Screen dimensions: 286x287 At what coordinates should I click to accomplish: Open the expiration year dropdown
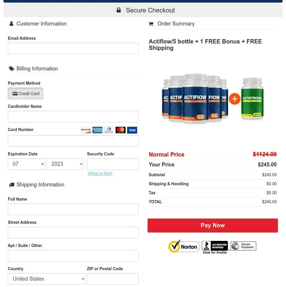point(65,164)
